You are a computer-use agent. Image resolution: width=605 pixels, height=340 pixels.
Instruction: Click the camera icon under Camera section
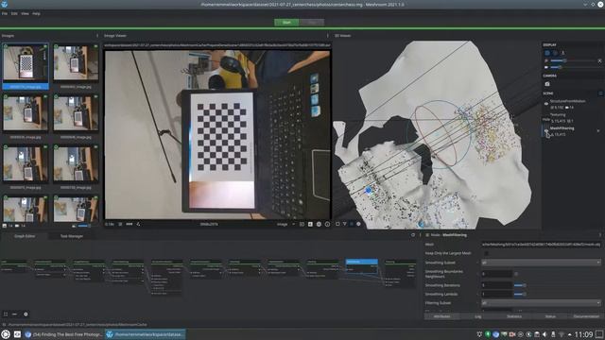coord(547,84)
